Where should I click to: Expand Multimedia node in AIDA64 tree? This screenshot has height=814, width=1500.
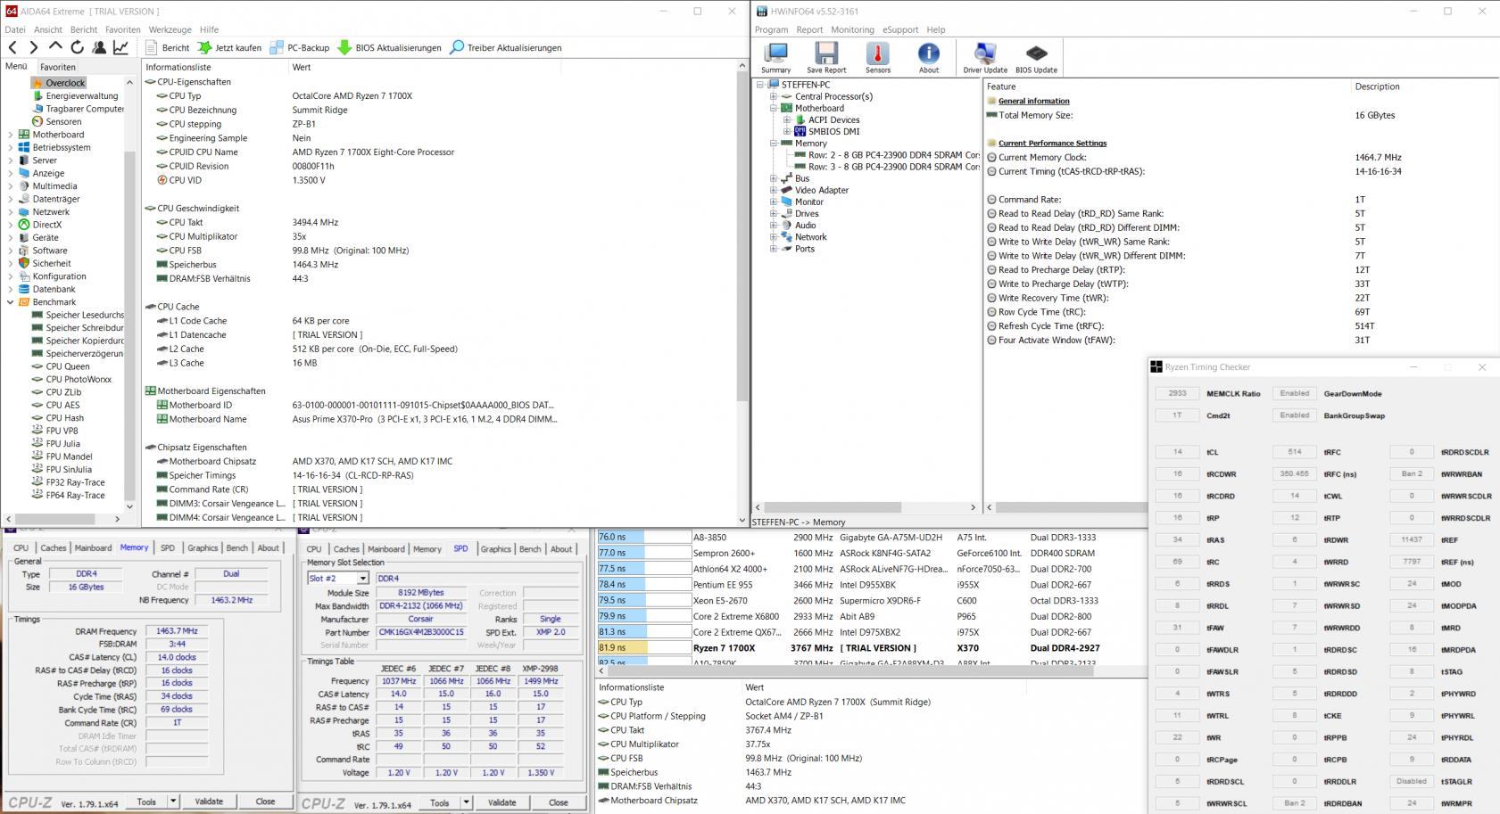click(x=10, y=186)
